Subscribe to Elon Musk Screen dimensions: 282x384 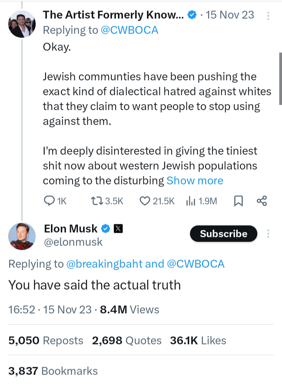[x=224, y=233]
